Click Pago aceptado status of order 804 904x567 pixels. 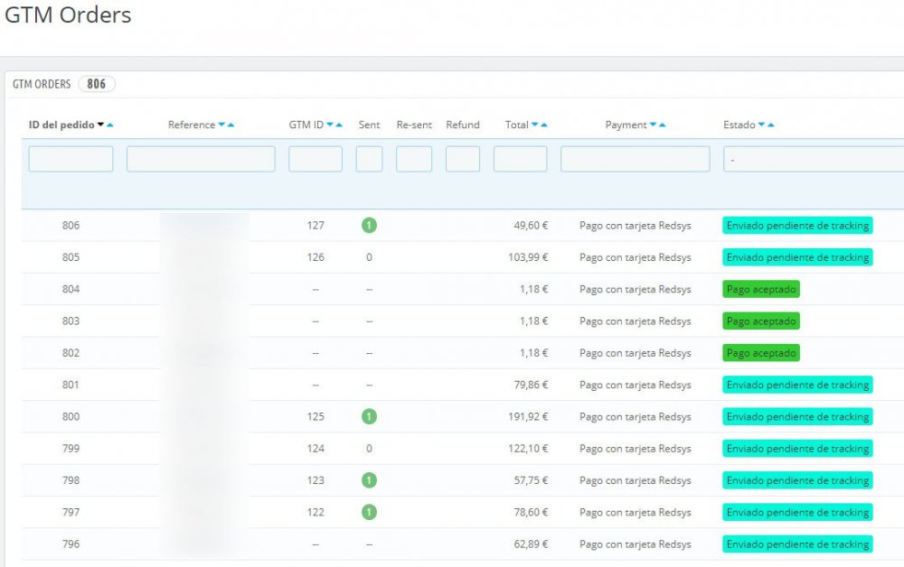761,290
